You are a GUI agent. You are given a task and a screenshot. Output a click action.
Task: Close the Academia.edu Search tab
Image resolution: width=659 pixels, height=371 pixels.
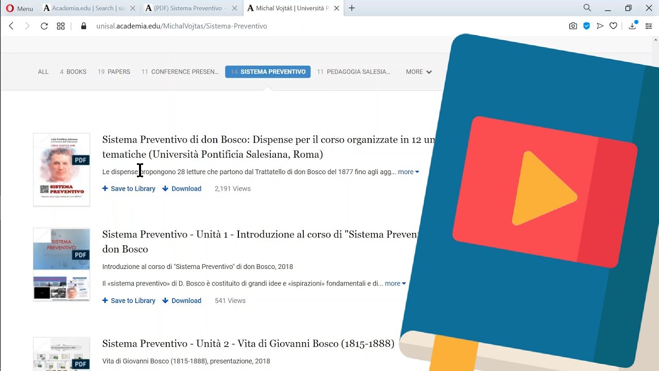click(133, 8)
